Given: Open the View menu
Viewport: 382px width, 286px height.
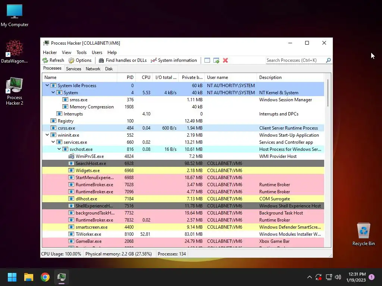Looking at the screenshot, I should 66,53.
